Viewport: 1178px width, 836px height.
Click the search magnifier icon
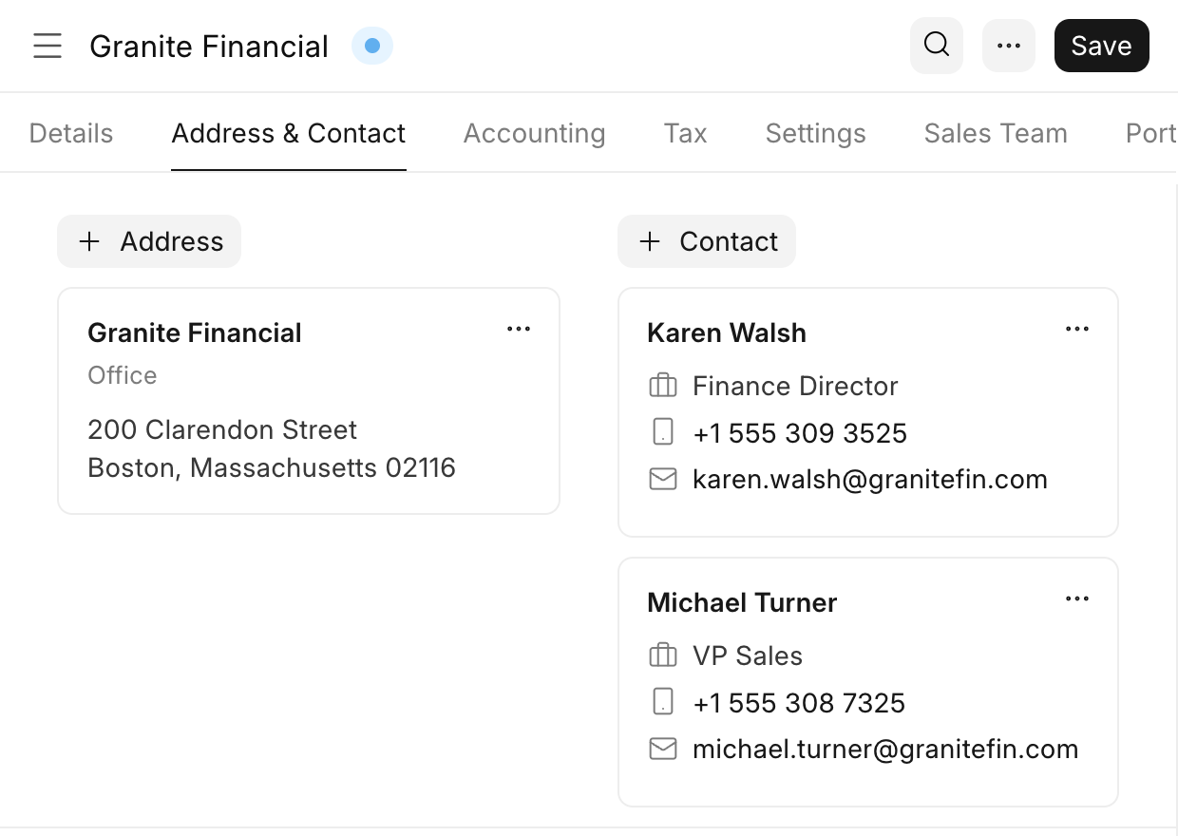[x=937, y=46]
